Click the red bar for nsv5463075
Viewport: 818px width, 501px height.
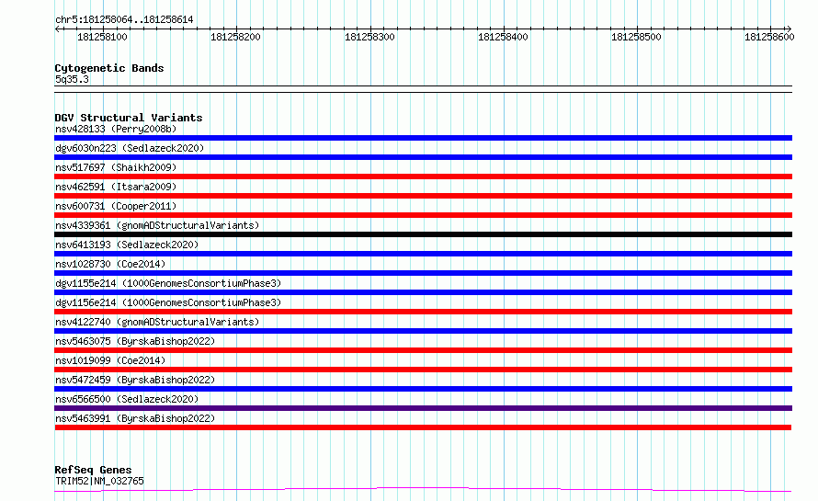tap(423, 350)
